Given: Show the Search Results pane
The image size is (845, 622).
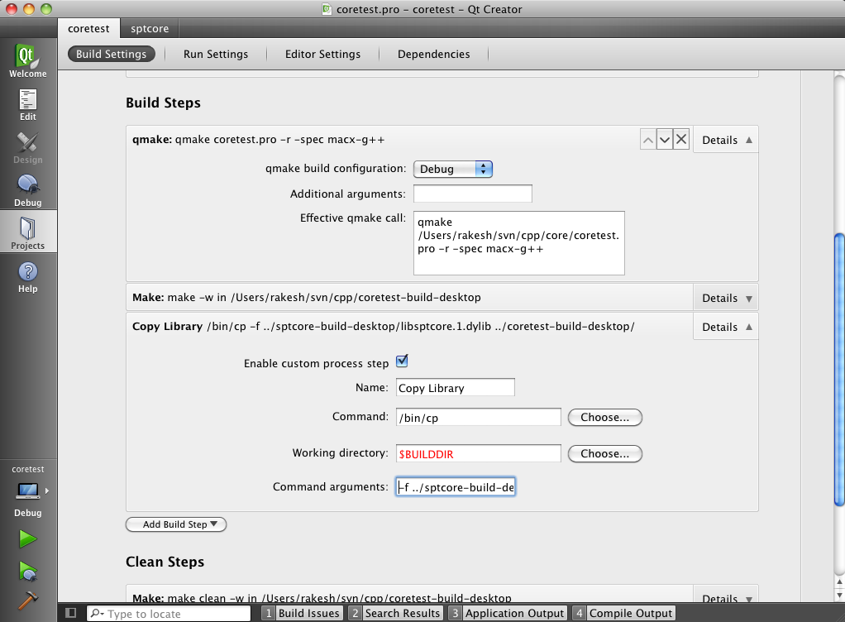Looking at the screenshot, I should [x=395, y=614].
